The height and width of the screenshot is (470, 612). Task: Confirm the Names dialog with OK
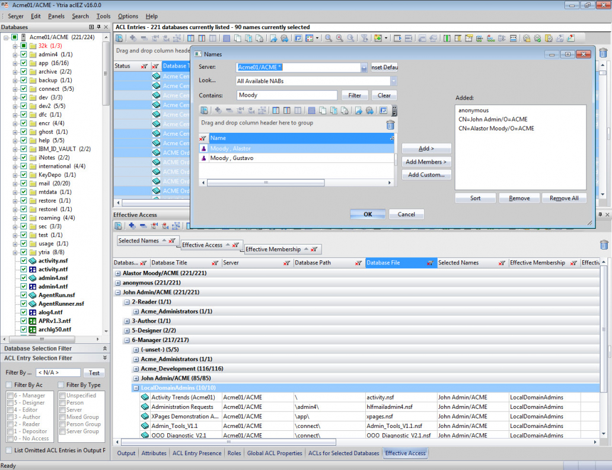(368, 215)
